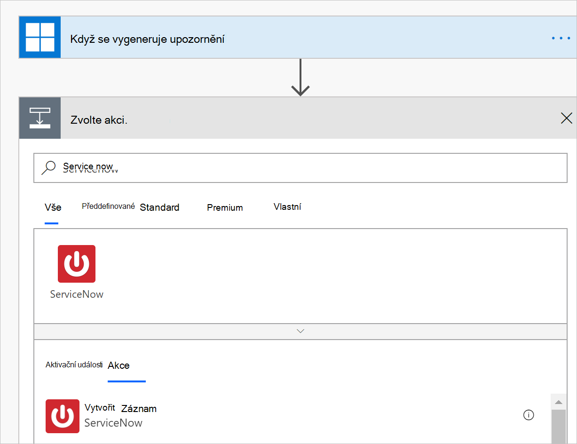The height and width of the screenshot is (444, 577).
Task: Click the action step icon next to Zvolte akci
Action: coord(40,118)
